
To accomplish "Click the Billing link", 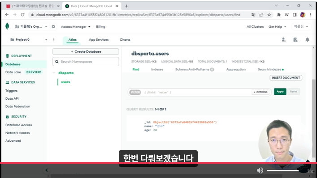I will (x=100, y=26).
